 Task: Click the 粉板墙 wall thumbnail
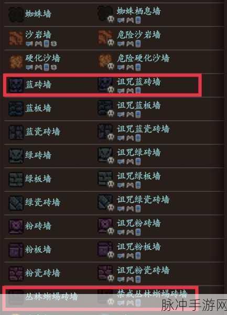[x=16, y=250]
